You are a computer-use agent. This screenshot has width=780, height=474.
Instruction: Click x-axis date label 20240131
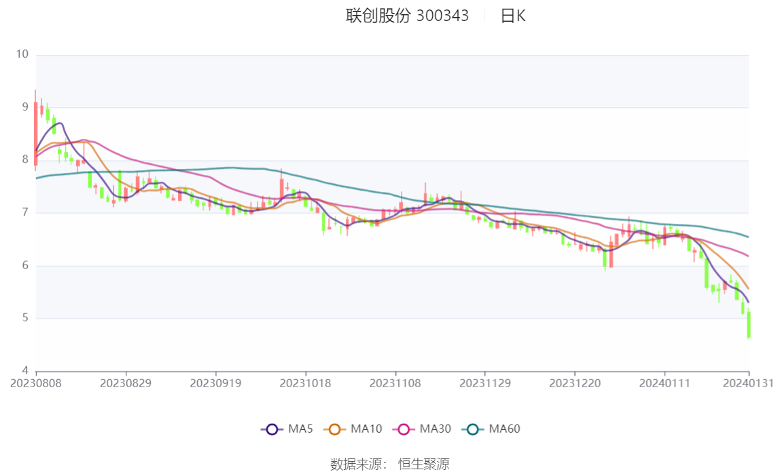[x=748, y=383]
